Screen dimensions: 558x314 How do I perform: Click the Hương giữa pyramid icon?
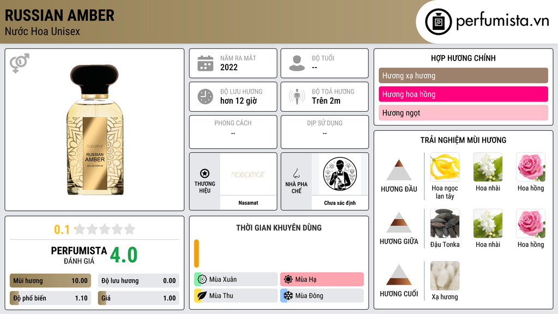coord(399,222)
